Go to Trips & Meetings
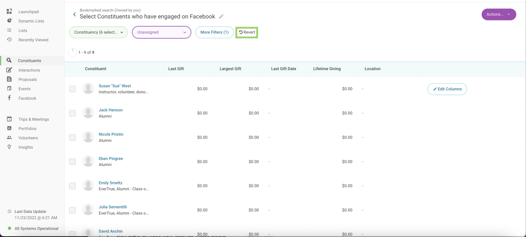The height and width of the screenshot is (237, 526). tap(34, 119)
